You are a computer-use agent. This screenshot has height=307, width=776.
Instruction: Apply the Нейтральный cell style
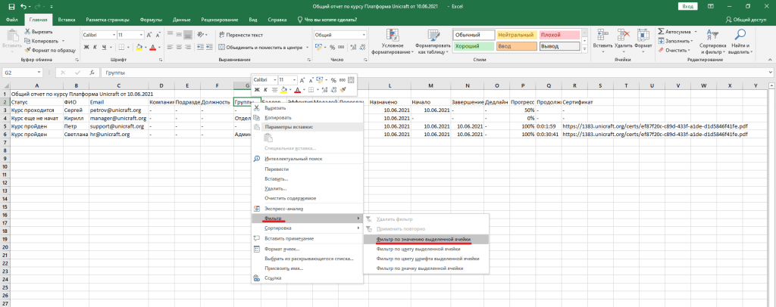[516, 35]
